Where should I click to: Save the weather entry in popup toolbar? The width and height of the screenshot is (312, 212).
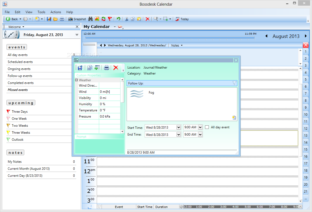[x=80, y=68]
